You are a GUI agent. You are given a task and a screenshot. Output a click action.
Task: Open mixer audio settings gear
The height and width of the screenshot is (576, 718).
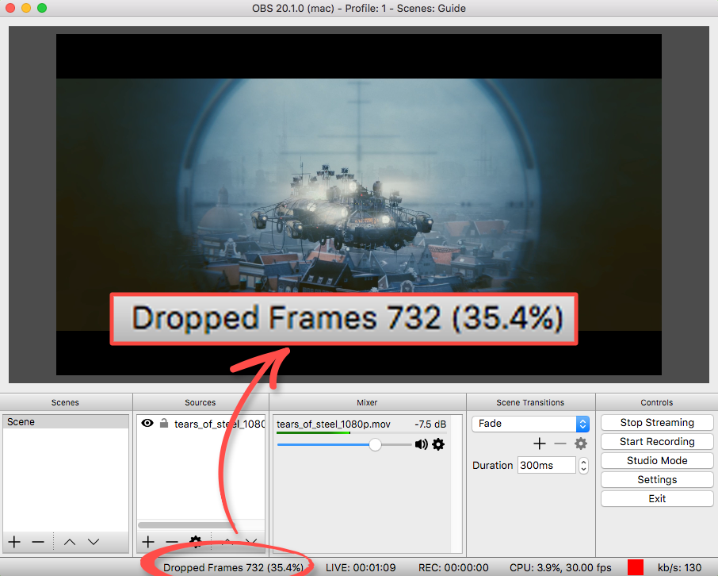click(x=438, y=444)
